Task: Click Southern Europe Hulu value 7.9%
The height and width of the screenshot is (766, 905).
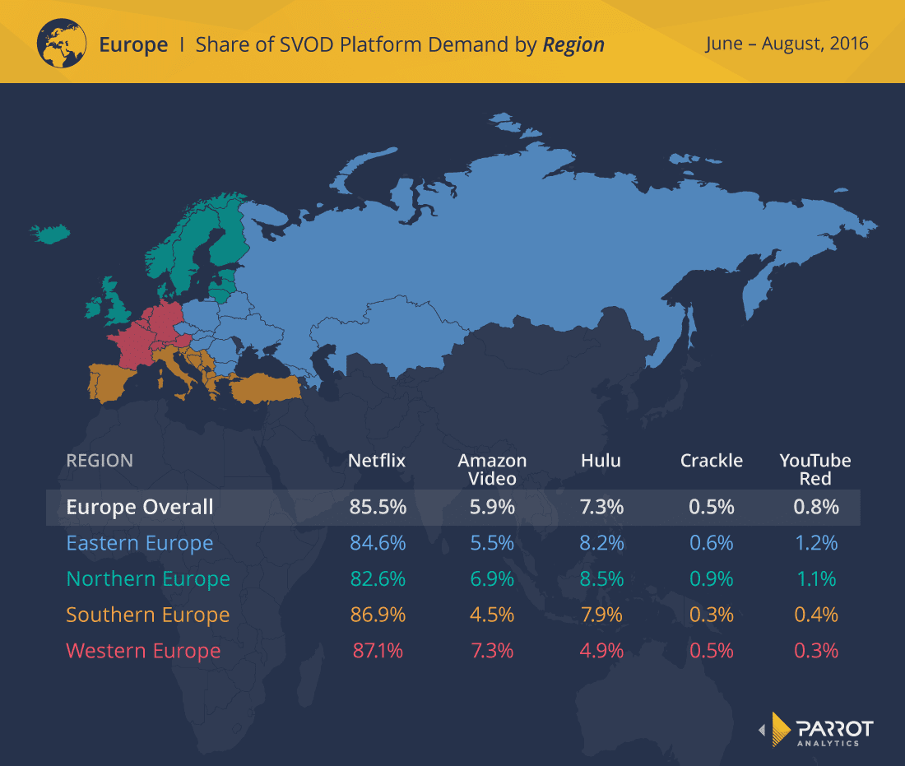Action: pos(601,615)
